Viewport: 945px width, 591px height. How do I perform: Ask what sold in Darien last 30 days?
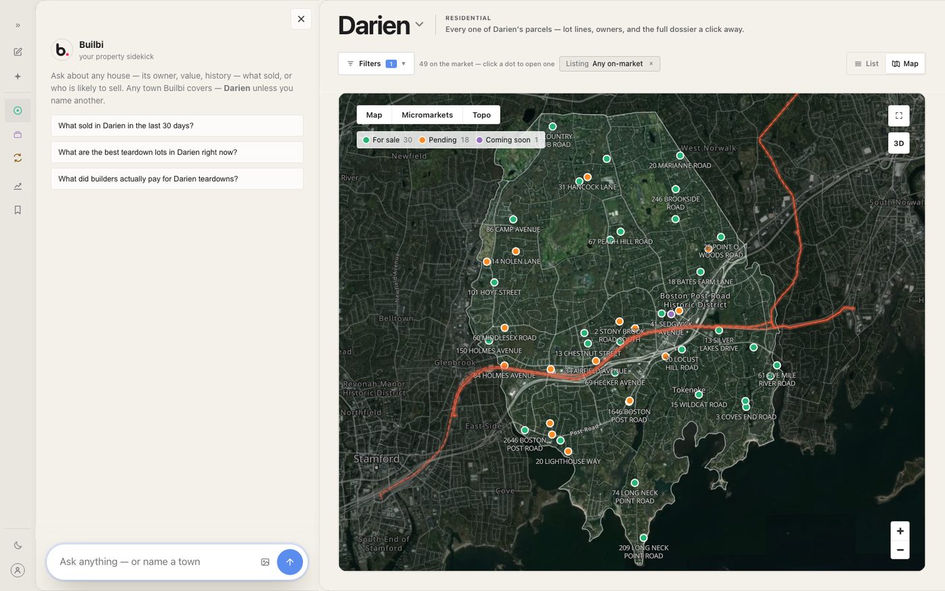click(x=177, y=126)
